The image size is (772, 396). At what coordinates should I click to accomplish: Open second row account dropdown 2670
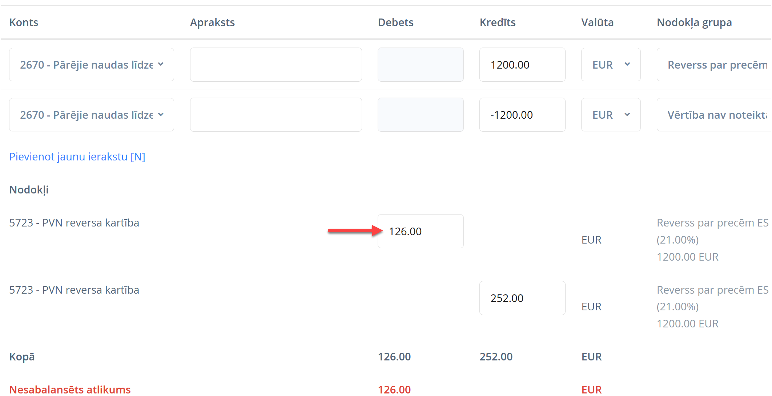coord(91,115)
